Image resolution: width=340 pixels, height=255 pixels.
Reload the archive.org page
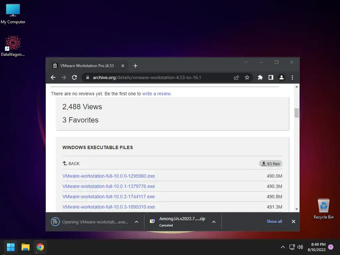(x=74, y=77)
